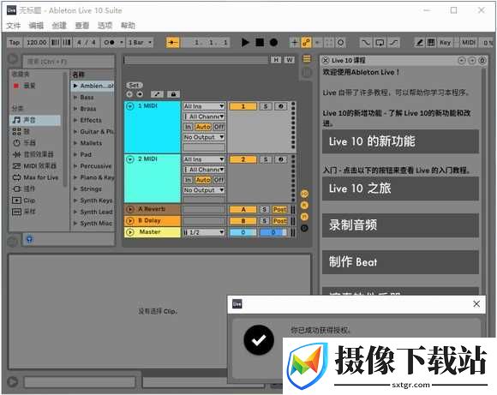Toggle the loop switch curve icon
Screen dimensions: 497x395
click(366, 42)
